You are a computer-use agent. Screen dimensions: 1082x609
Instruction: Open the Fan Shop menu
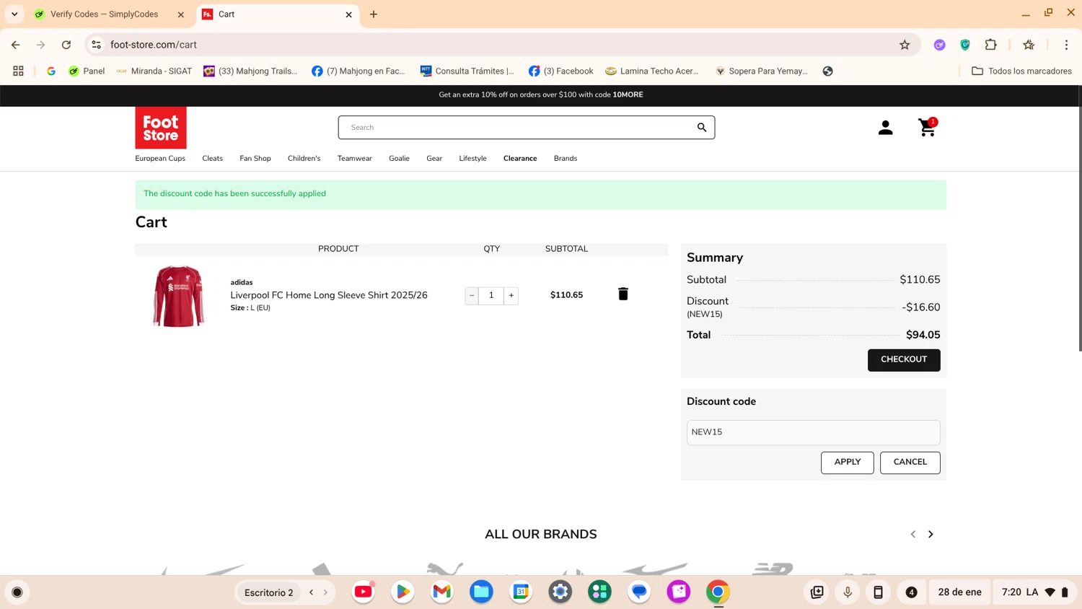[255, 158]
